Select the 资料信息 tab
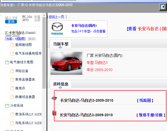The width and height of the screenshot is (167, 131). coord(61,85)
